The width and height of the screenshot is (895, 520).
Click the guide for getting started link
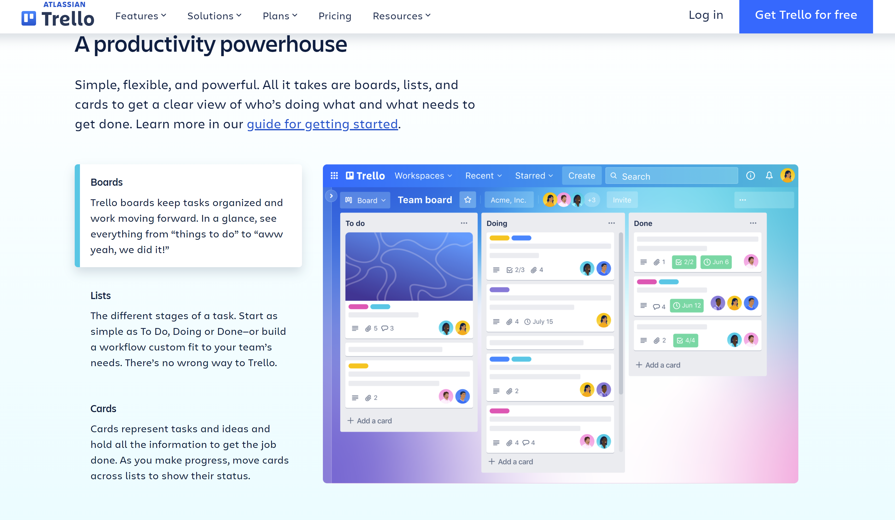tap(322, 123)
